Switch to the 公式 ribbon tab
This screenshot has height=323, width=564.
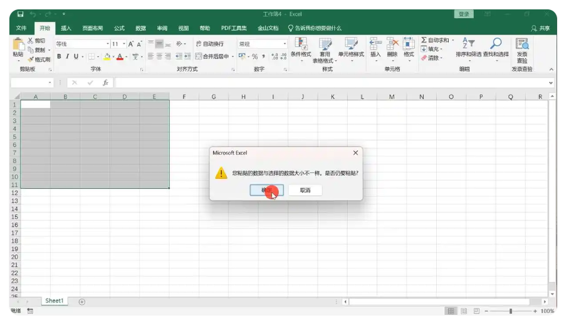coord(119,28)
